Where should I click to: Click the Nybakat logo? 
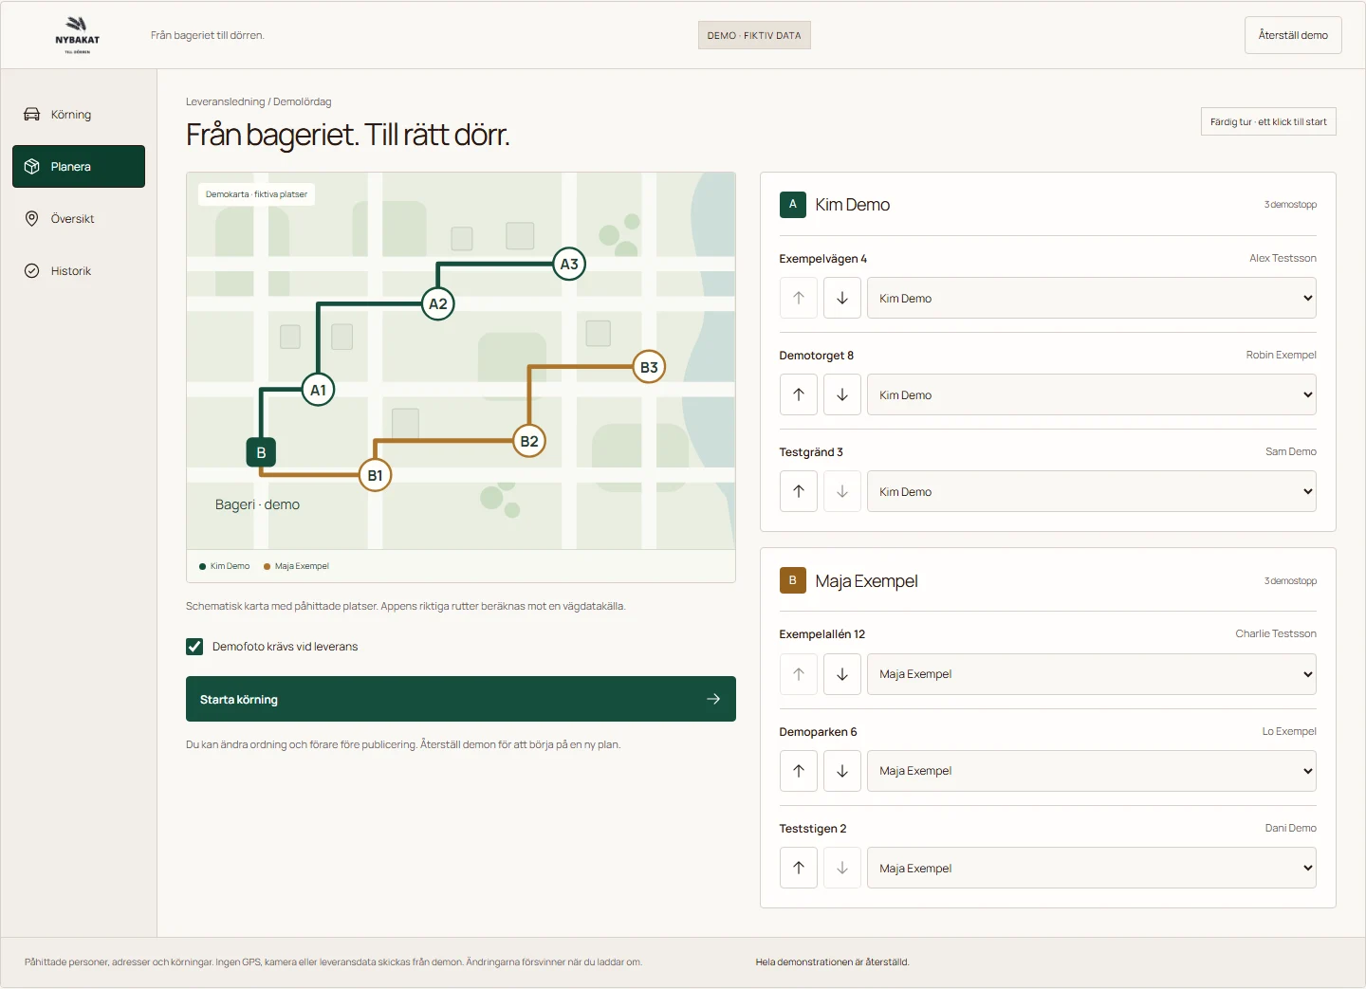(78, 35)
